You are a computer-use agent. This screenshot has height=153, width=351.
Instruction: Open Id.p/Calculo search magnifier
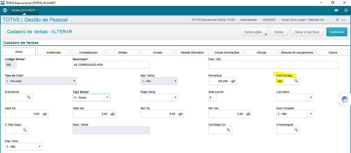pyautogui.click(x=29, y=97)
